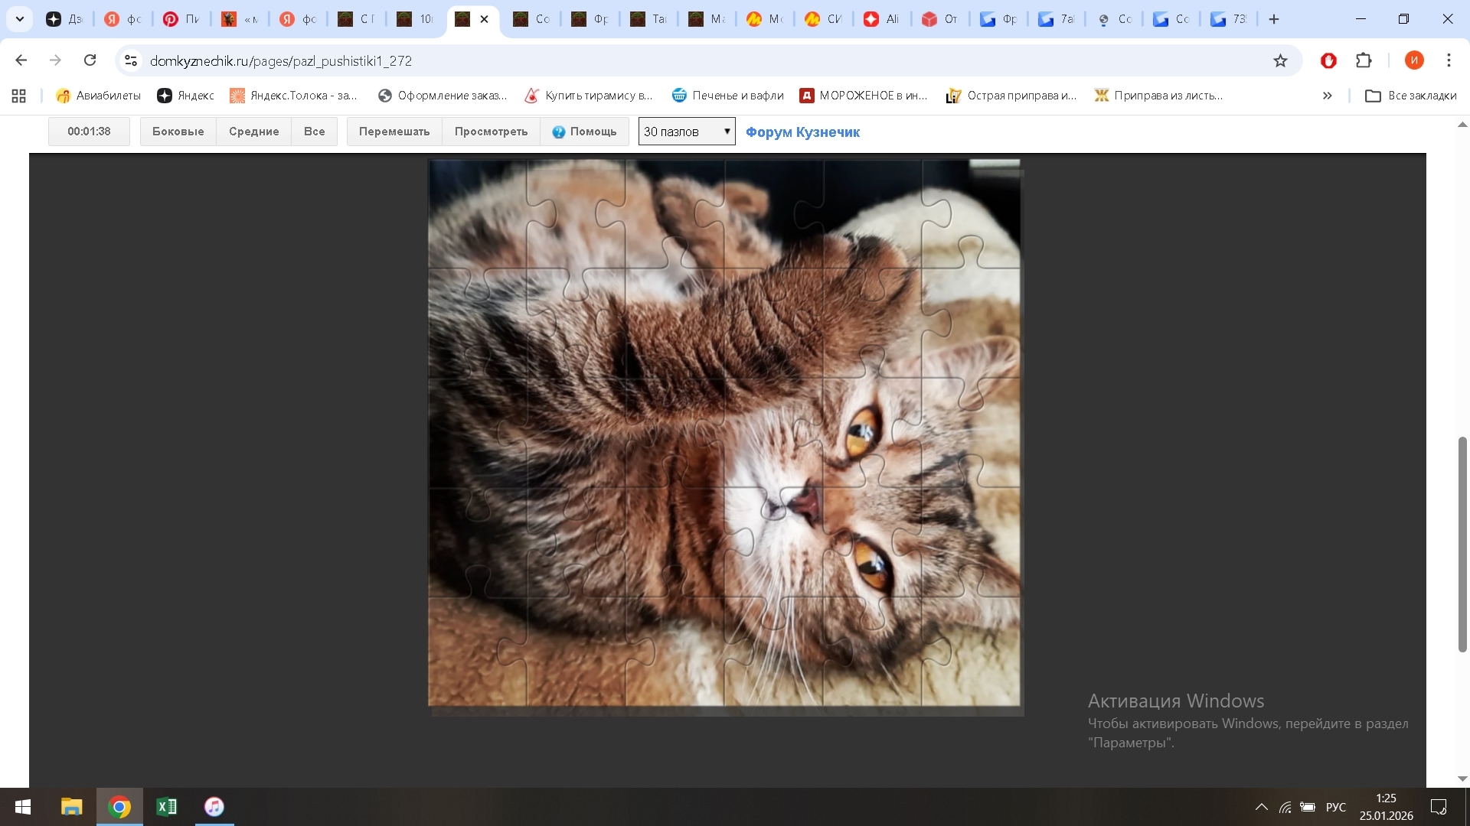The height and width of the screenshot is (826, 1470).
Task: Show Все puzzle pieces
Action: coord(314,132)
